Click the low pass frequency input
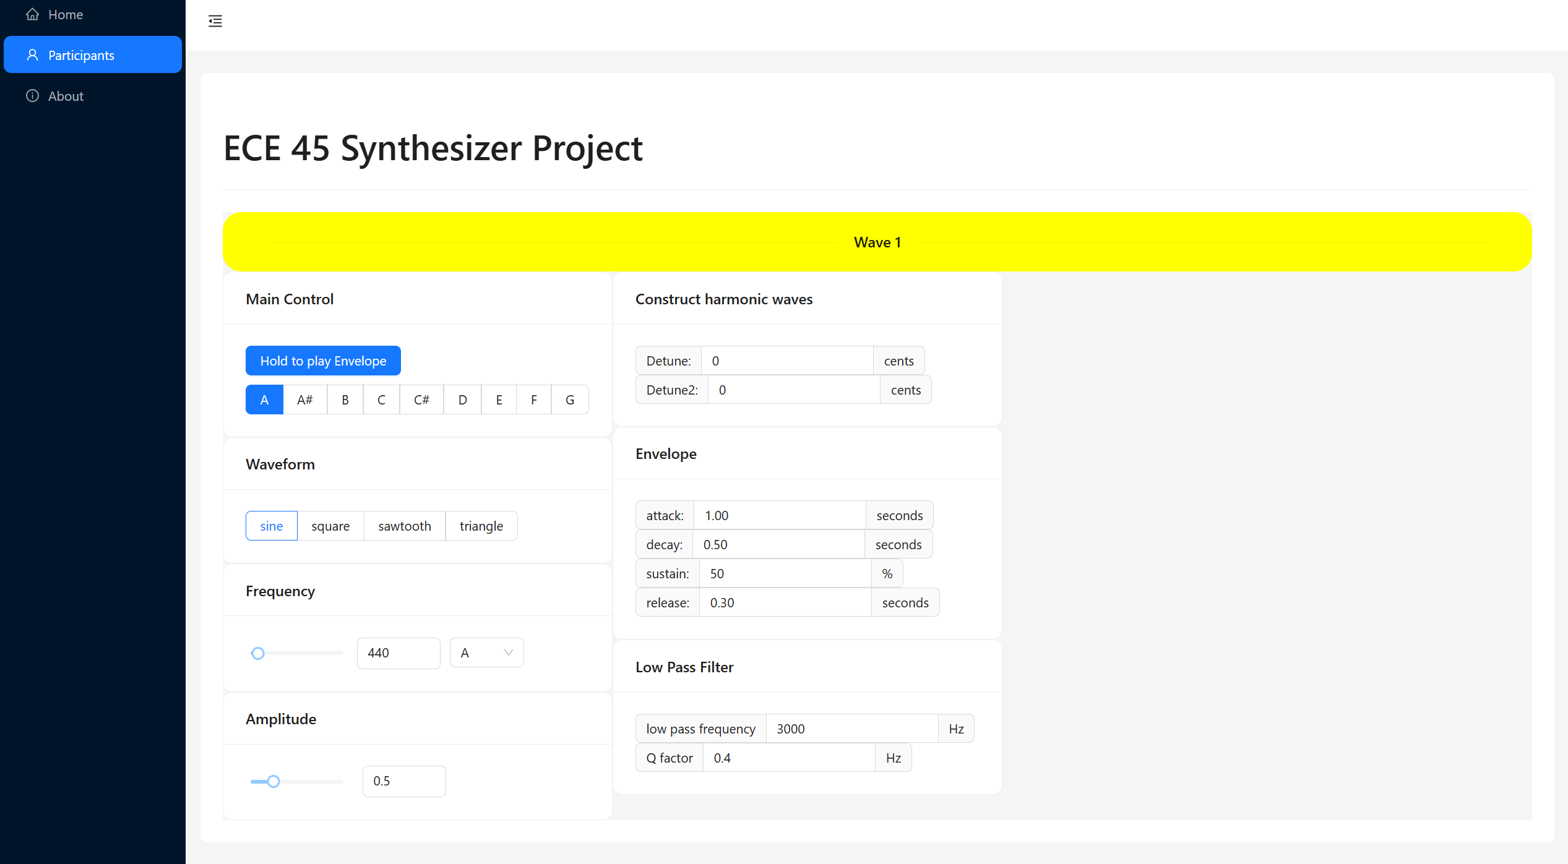This screenshot has height=864, width=1568. pyautogui.click(x=851, y=729)
